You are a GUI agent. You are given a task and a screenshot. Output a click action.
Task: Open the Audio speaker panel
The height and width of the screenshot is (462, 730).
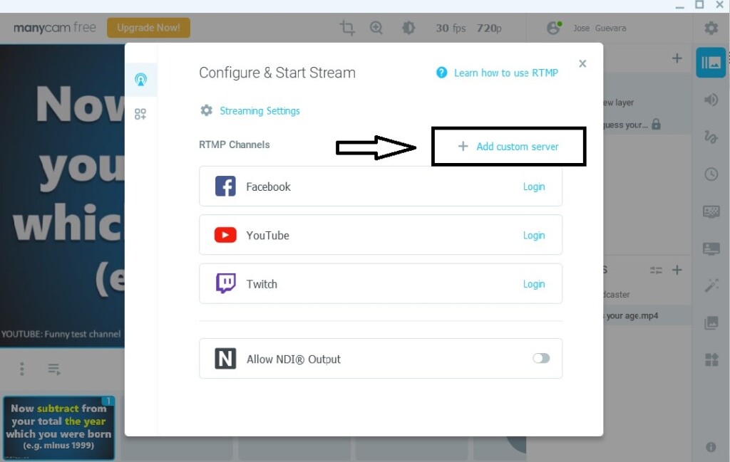pos(711,100)
